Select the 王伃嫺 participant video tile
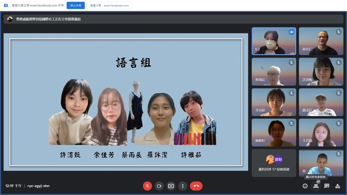Image resolution: width=347 pixels, height=195 pixels. (321, 133)
